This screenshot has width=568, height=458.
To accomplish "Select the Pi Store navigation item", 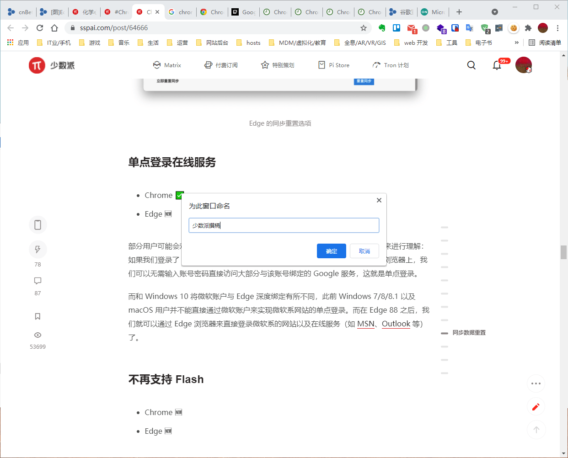I will [x=334, y=65].
